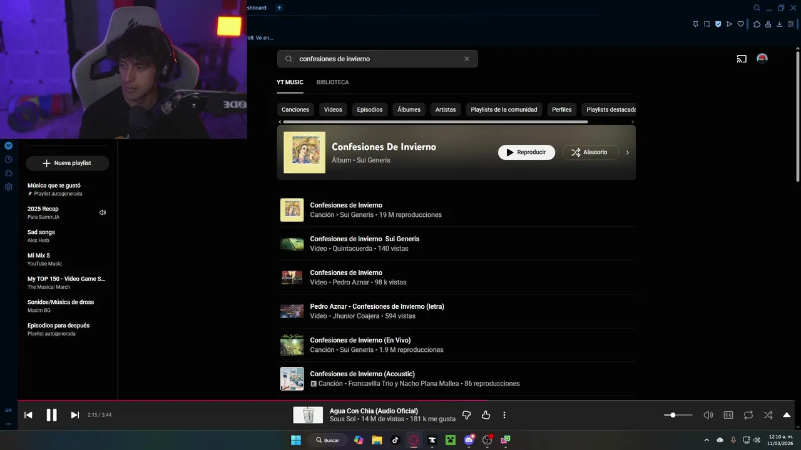This screenshot has width=801, height=450.
Task: Click the cast to device icon
Action: tap(742, 59)
